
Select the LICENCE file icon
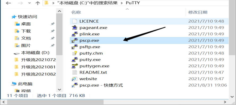pos(75,21)
